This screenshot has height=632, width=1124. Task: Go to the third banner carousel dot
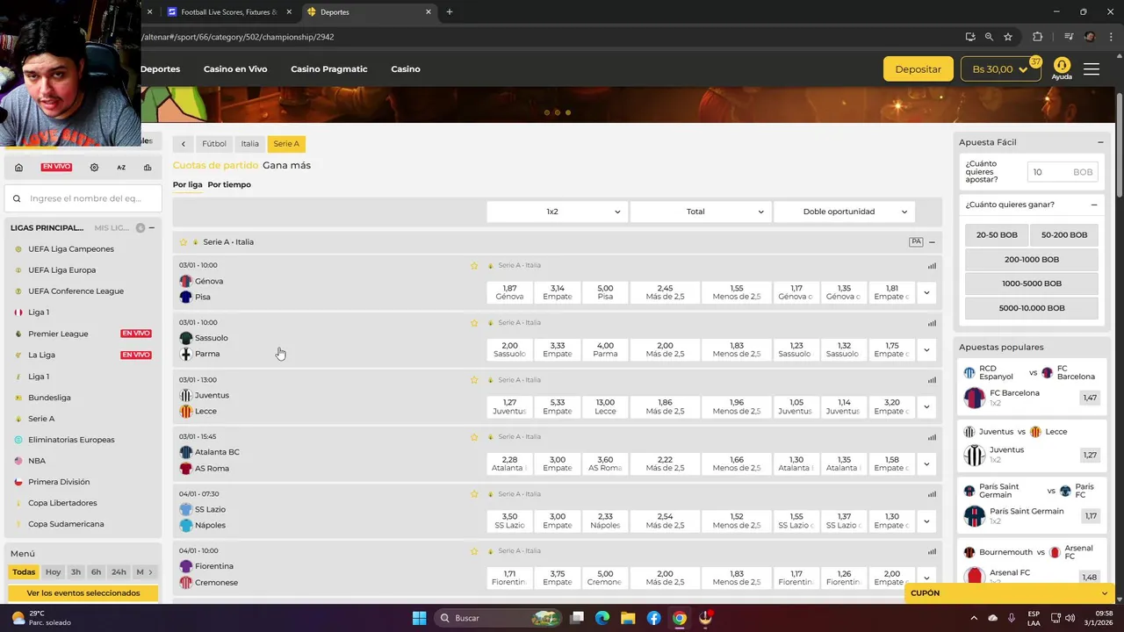pos(568,112)
